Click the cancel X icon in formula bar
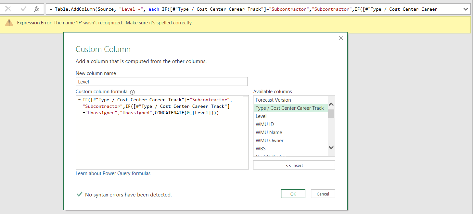 point(8,9)
